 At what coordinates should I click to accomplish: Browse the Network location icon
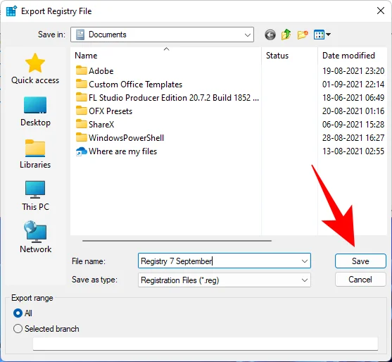click(x=35, y=237)
